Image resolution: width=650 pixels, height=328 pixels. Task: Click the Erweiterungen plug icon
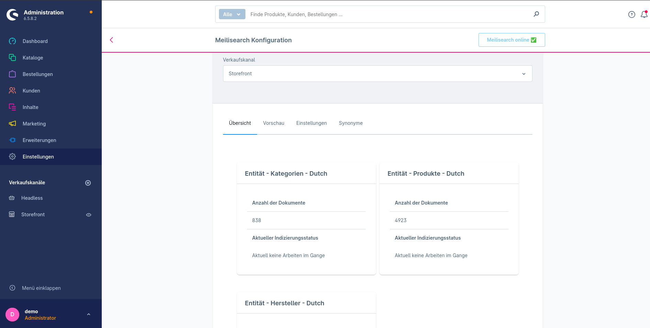click(x=12, y=140)
